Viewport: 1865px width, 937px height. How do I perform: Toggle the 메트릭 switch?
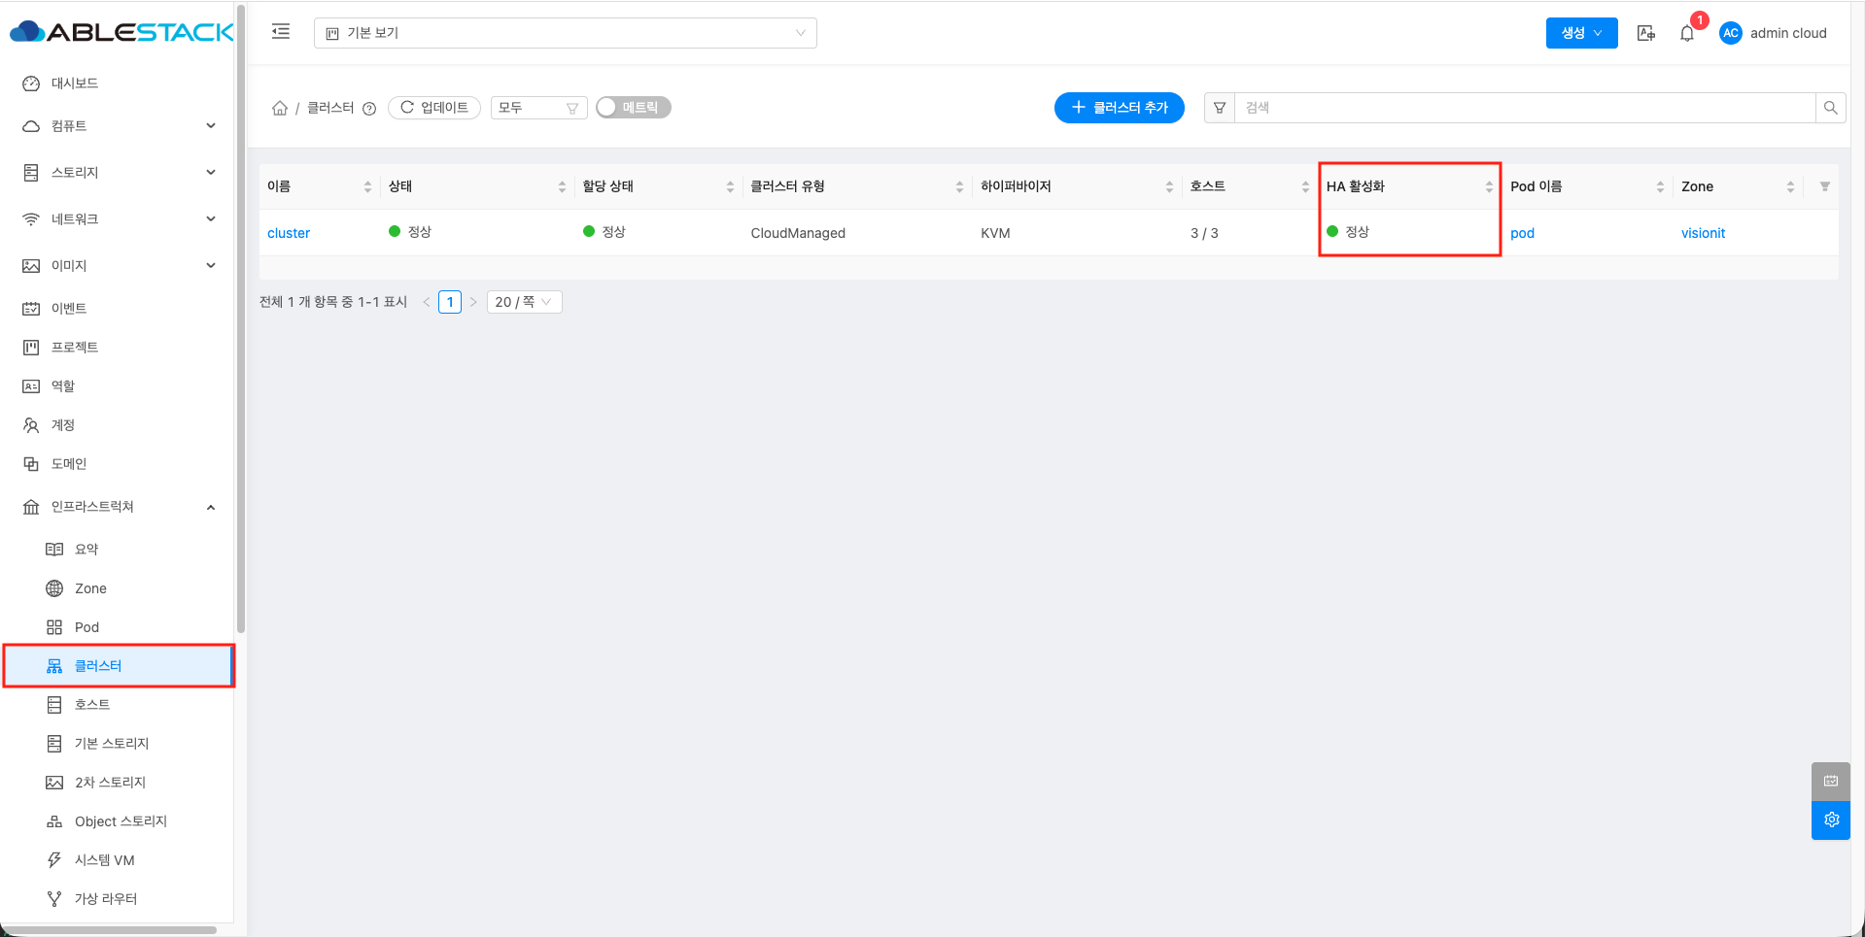click(634, 107)
